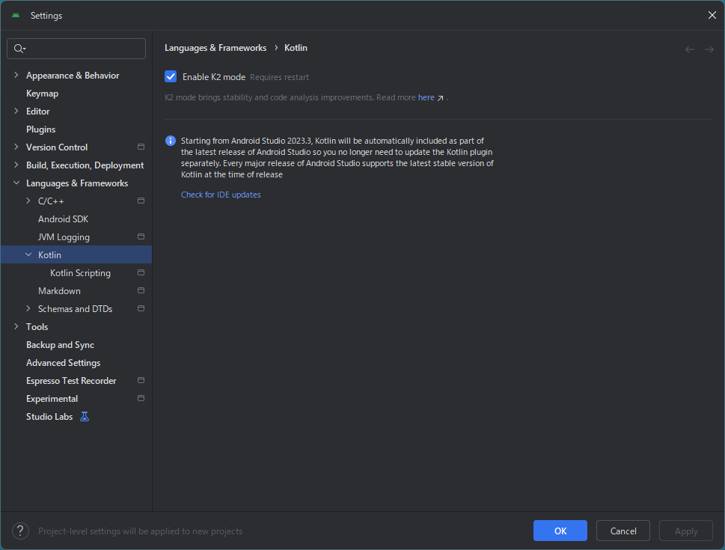
Task: Expand Build, Execution, Deployment node
Action: 16,165
